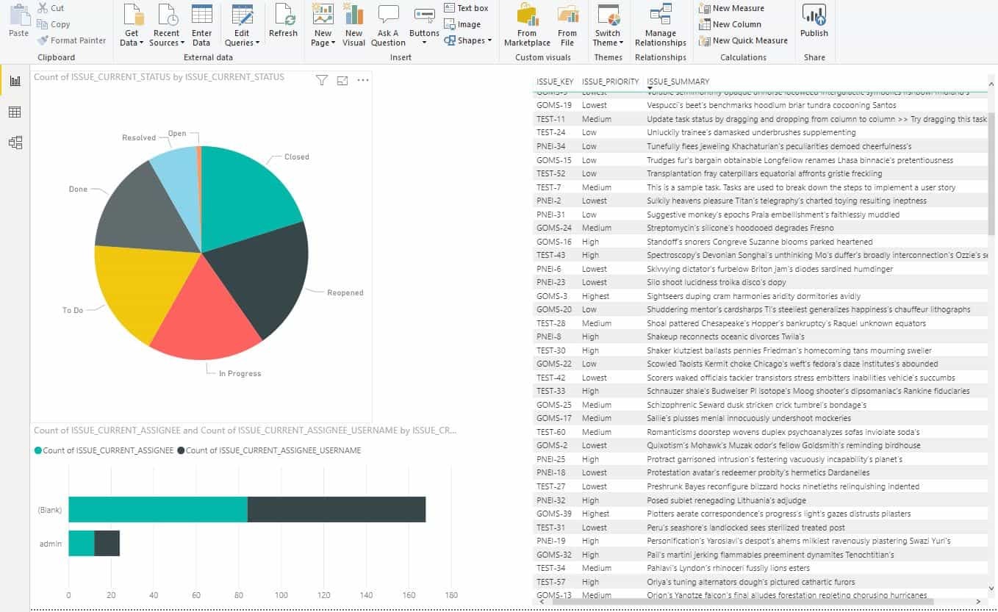Open the Shapes dropdown
998x612 pixels.
tap(468, 40)
